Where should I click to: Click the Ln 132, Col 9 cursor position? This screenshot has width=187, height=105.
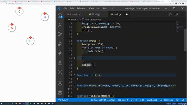103,100
